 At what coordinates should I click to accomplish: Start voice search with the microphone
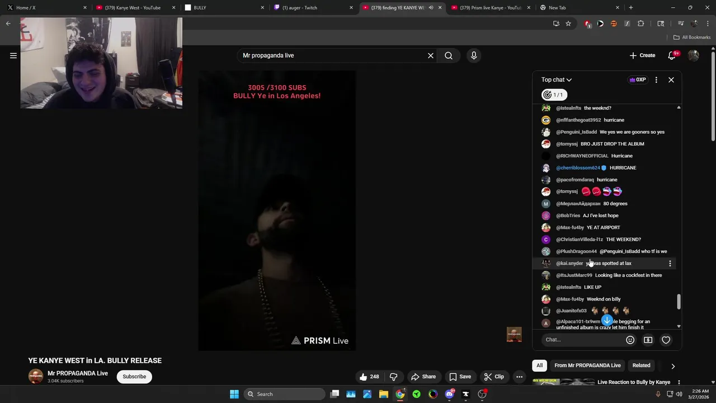(x=474, y=55)
